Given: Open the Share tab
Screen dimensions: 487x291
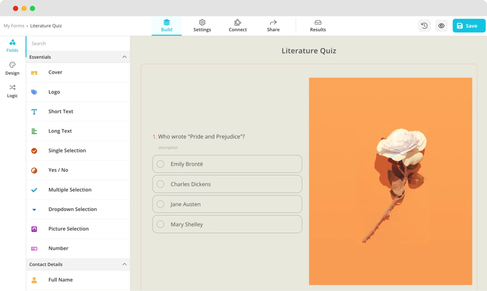Looking at the screenshot, I should pos(273,25).
